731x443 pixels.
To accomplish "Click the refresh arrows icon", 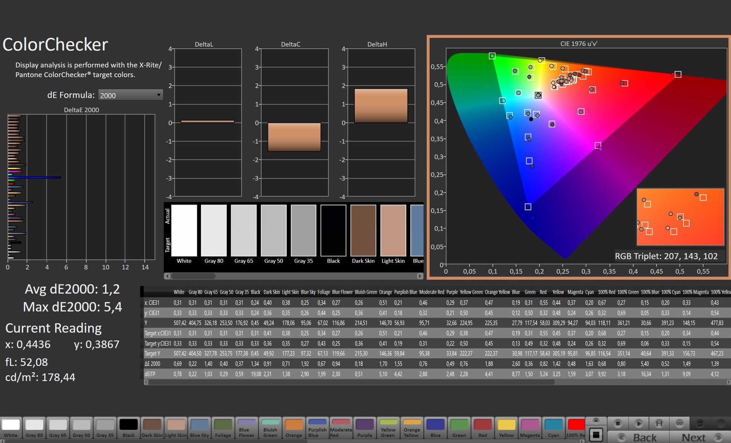I will click(x=700, y=423).
